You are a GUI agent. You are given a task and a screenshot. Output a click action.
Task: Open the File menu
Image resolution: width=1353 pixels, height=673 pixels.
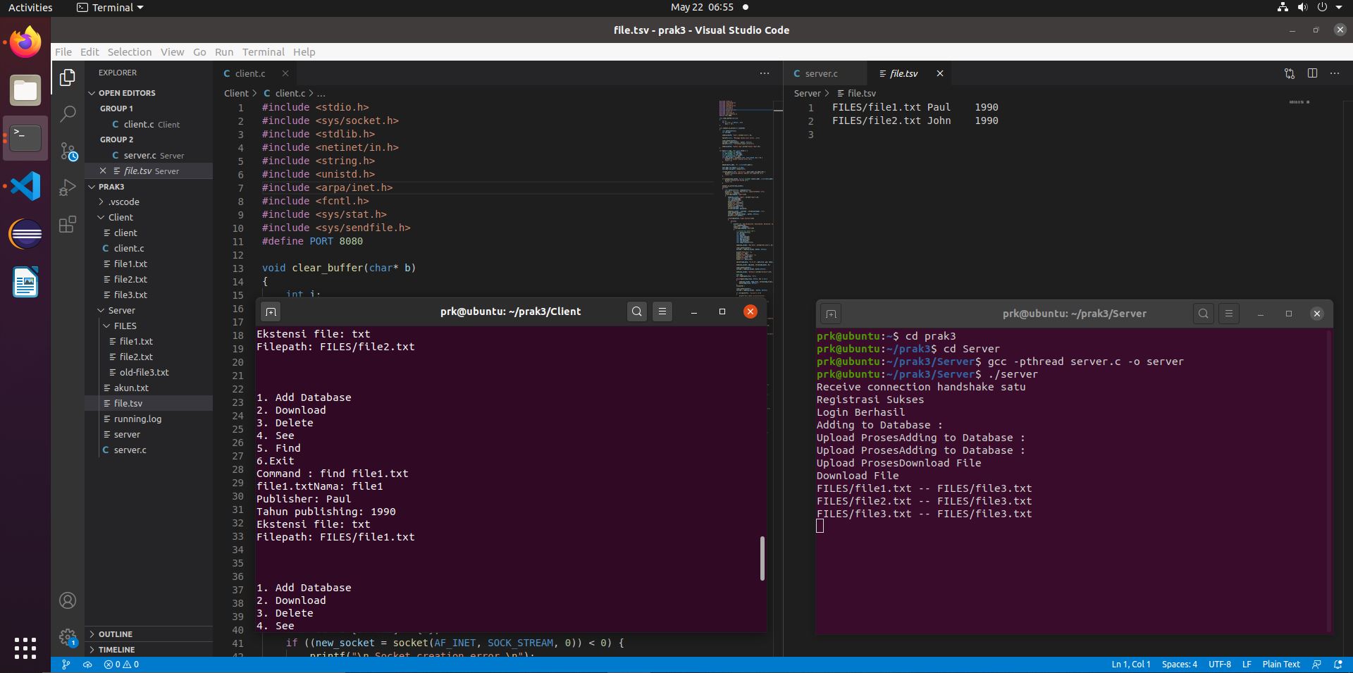63,52
